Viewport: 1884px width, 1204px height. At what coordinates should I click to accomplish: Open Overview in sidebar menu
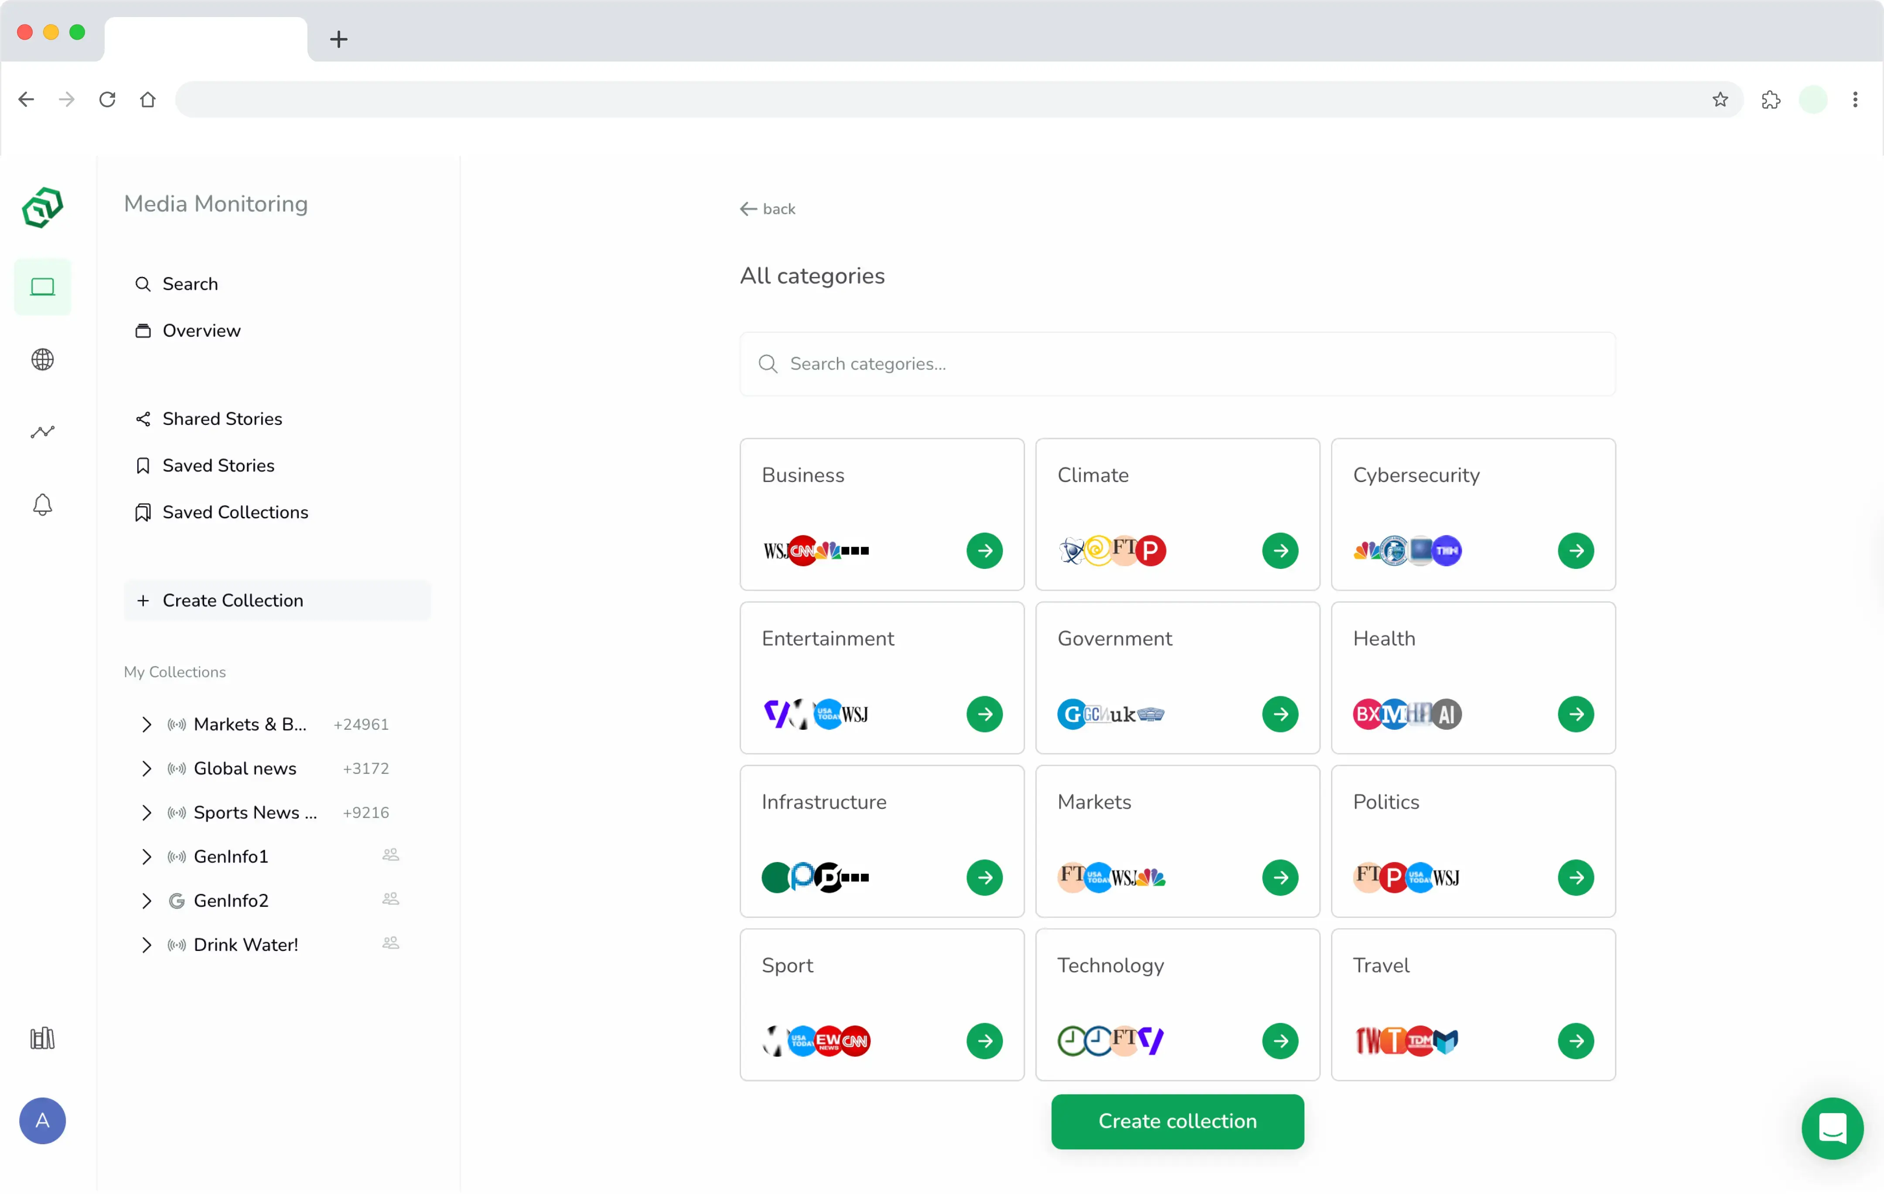click(x=188, y=331)
